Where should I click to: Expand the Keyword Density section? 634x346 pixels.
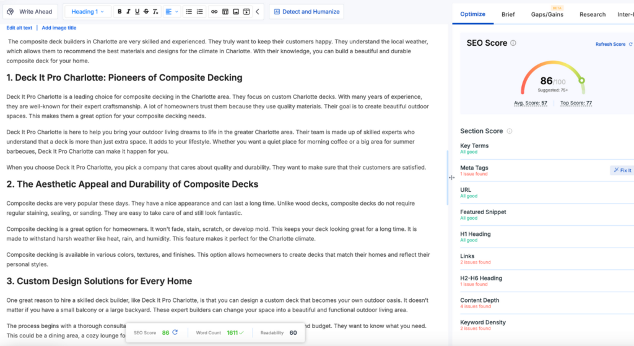click(547, 325)
